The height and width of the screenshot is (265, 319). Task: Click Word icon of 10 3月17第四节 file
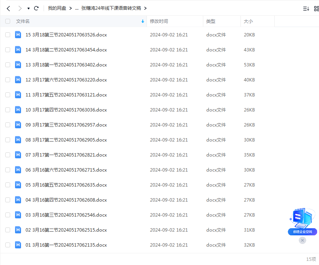pos(18,110)
